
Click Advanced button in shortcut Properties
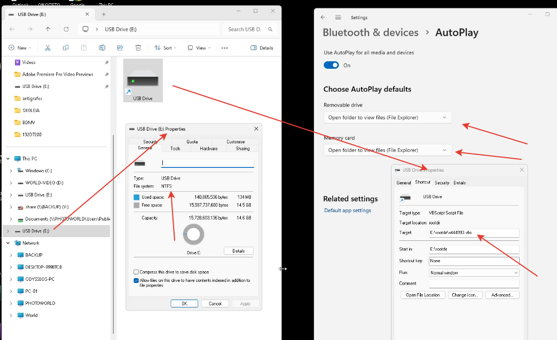(503, 295)
